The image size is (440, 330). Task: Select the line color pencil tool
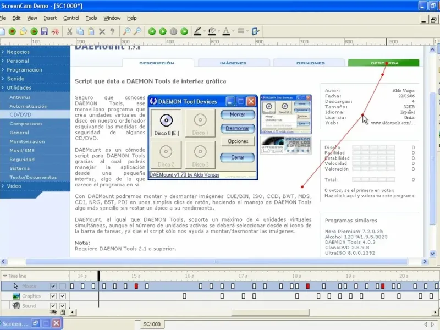point(198,31)
